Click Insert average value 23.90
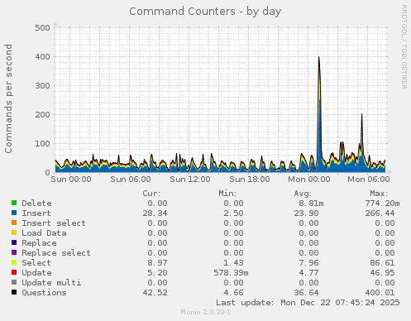Viewport: 411px width, 321px height. point(306,213)
